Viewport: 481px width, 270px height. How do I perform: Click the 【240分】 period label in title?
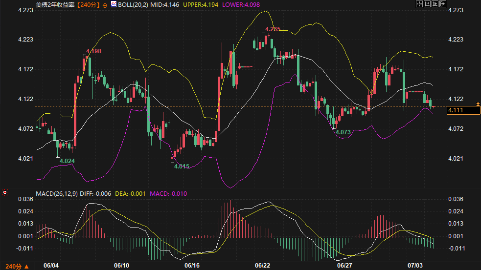pos(89,5)
